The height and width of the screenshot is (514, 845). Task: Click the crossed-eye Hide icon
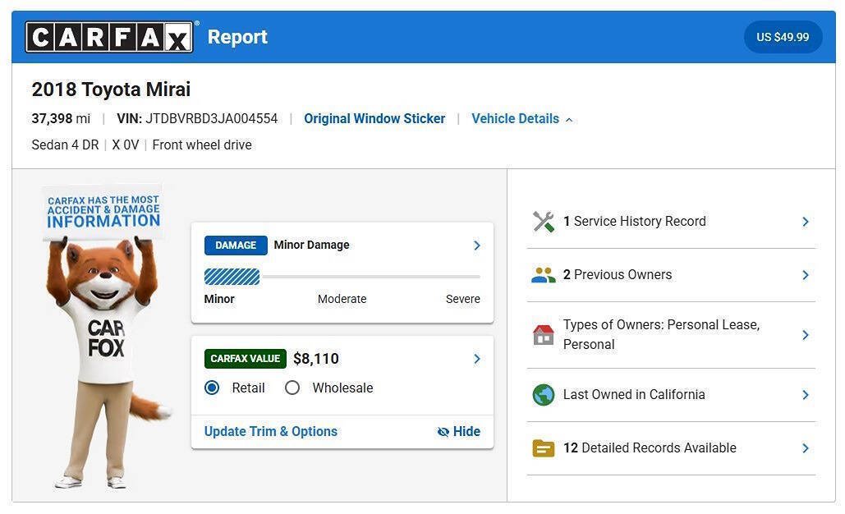point(443,432)
